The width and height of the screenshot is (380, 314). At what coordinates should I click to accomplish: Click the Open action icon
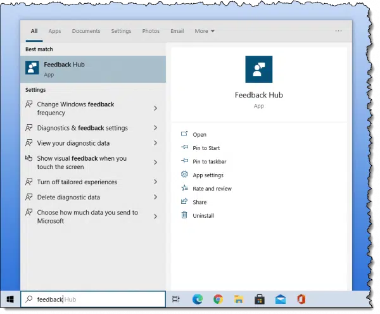(184, 134)
